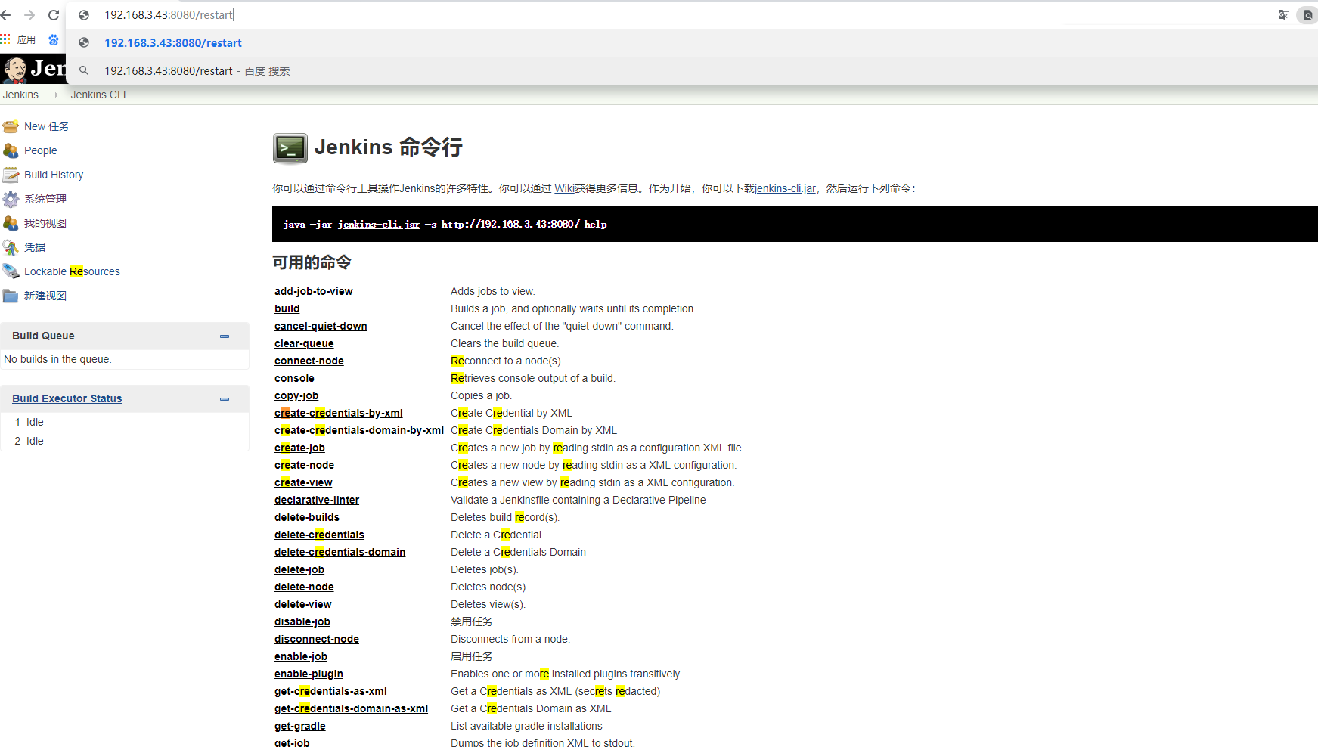
Task: Open the create-job command
Action: click(299, 448)
